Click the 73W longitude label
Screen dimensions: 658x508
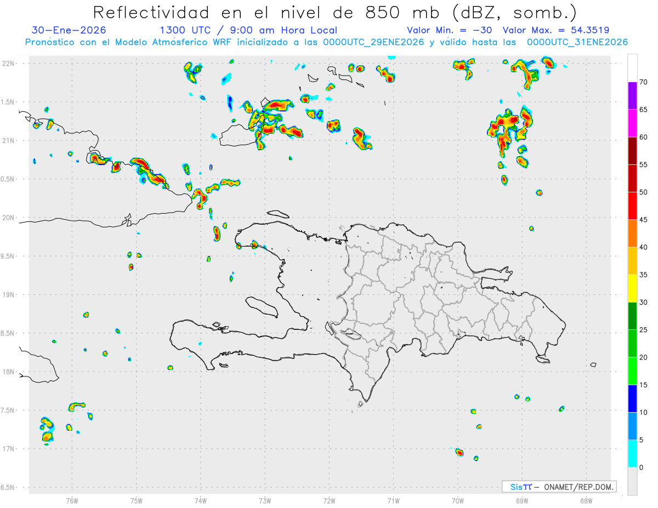[x=265, y=500]
